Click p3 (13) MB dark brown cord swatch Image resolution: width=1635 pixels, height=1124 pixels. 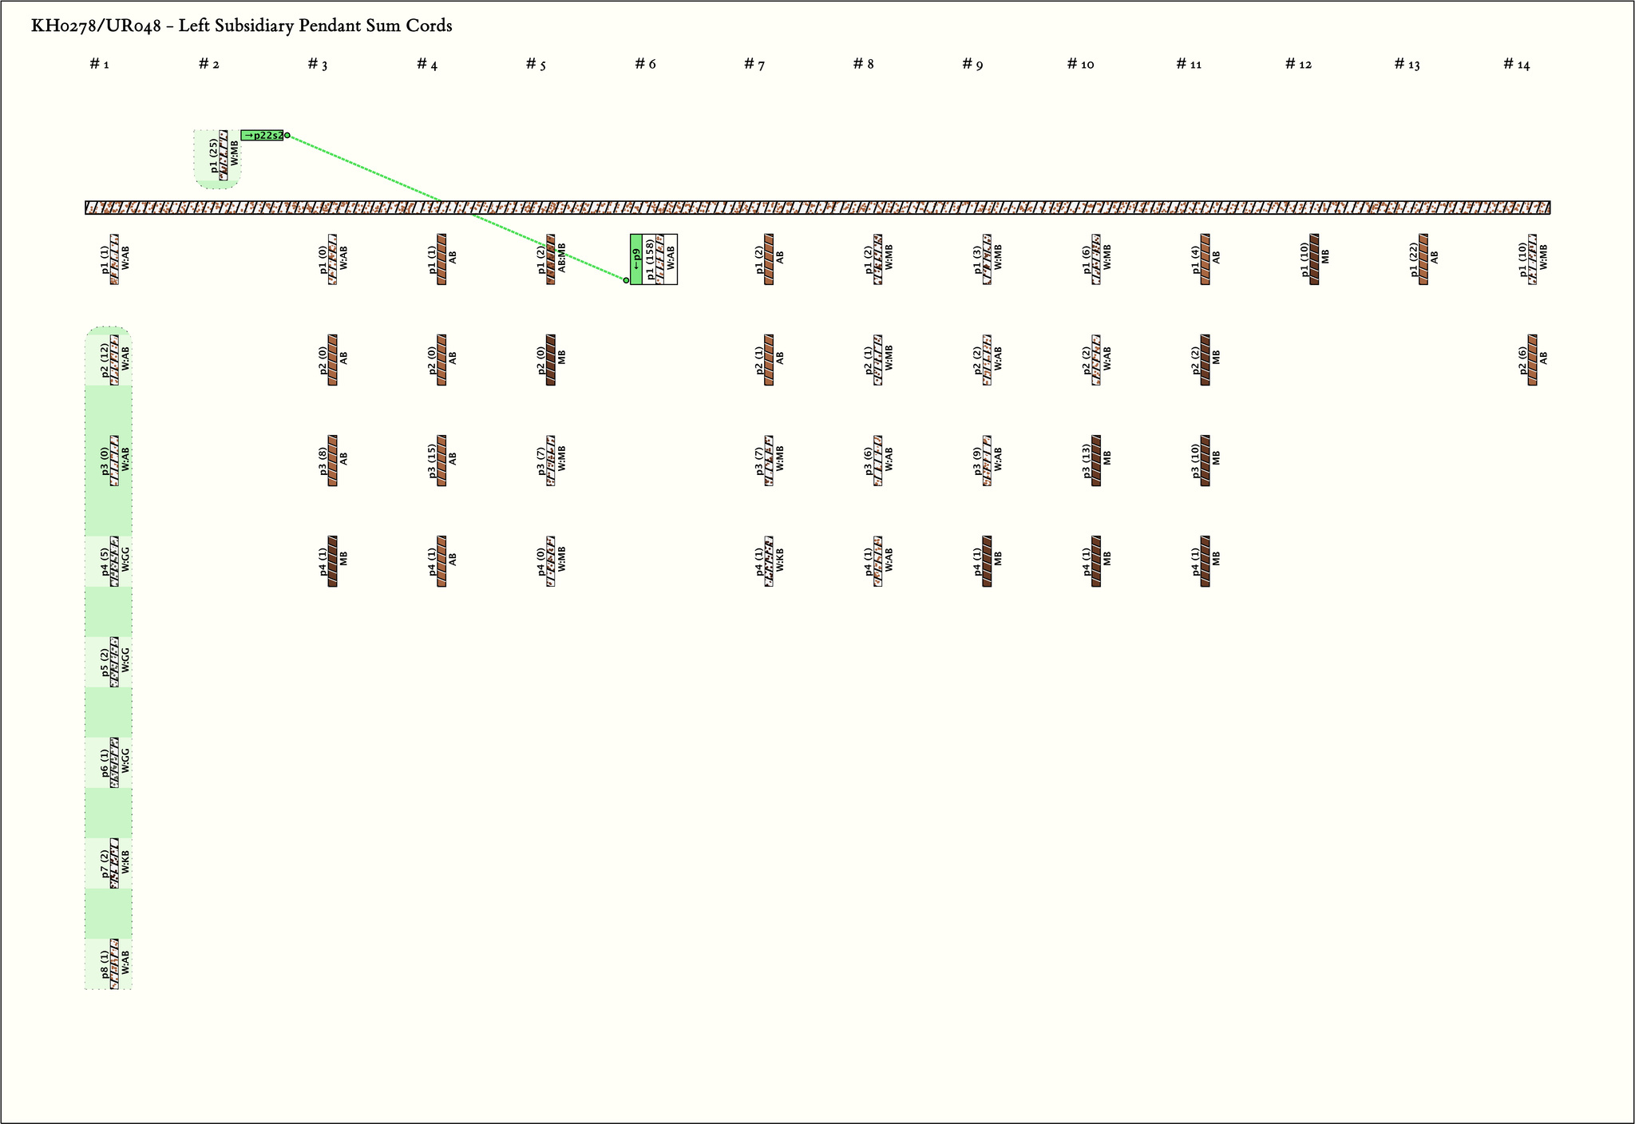1096,461
